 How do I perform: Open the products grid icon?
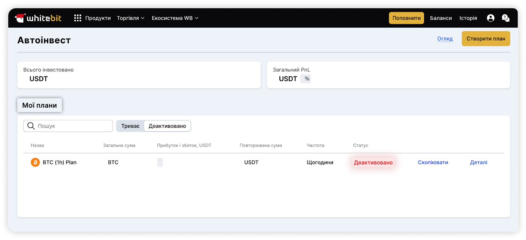78,18
